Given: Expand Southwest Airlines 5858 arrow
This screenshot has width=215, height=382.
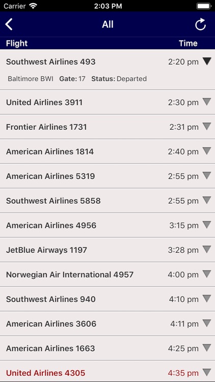Looking at the screenshot, I should tap(207, 200).
